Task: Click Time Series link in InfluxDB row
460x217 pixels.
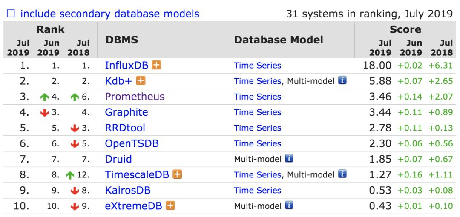Action: [257, 66]
